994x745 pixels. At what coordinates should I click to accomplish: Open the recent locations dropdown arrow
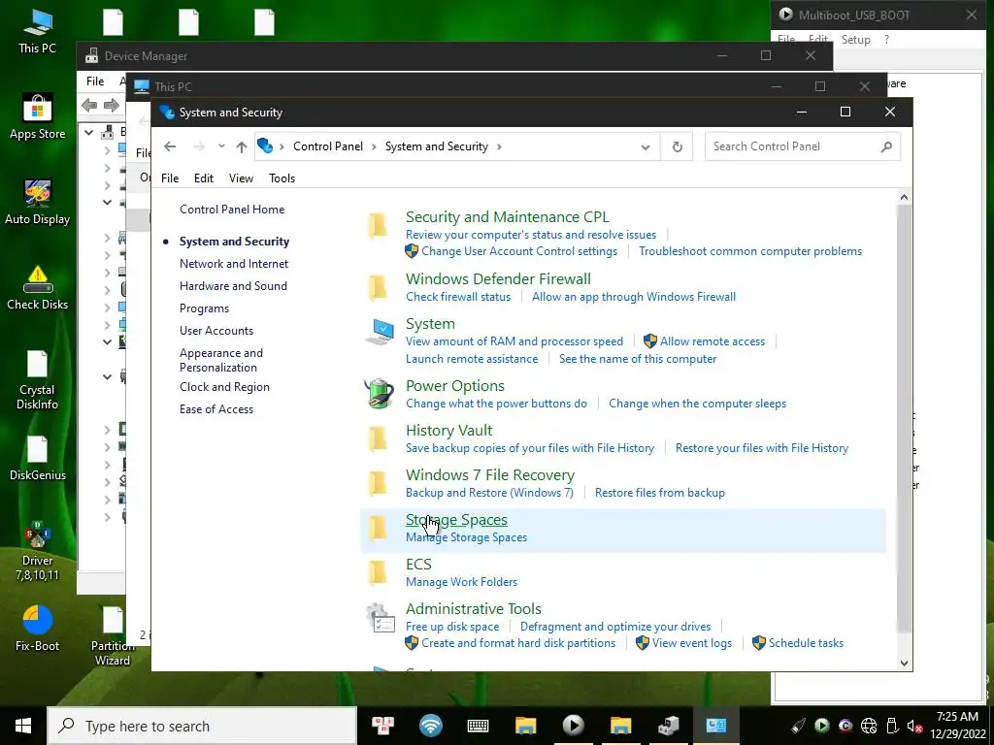pos(221,146)
